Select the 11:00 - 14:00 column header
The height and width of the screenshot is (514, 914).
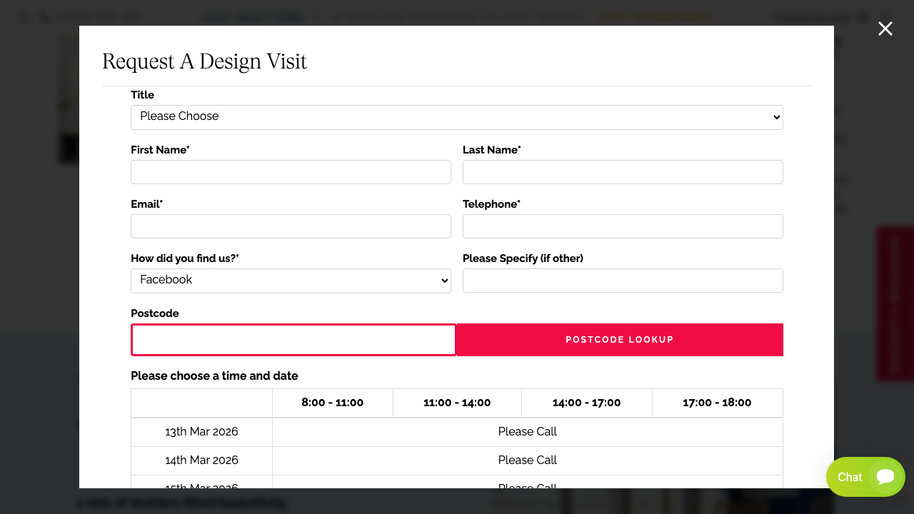tap(457, 403)
